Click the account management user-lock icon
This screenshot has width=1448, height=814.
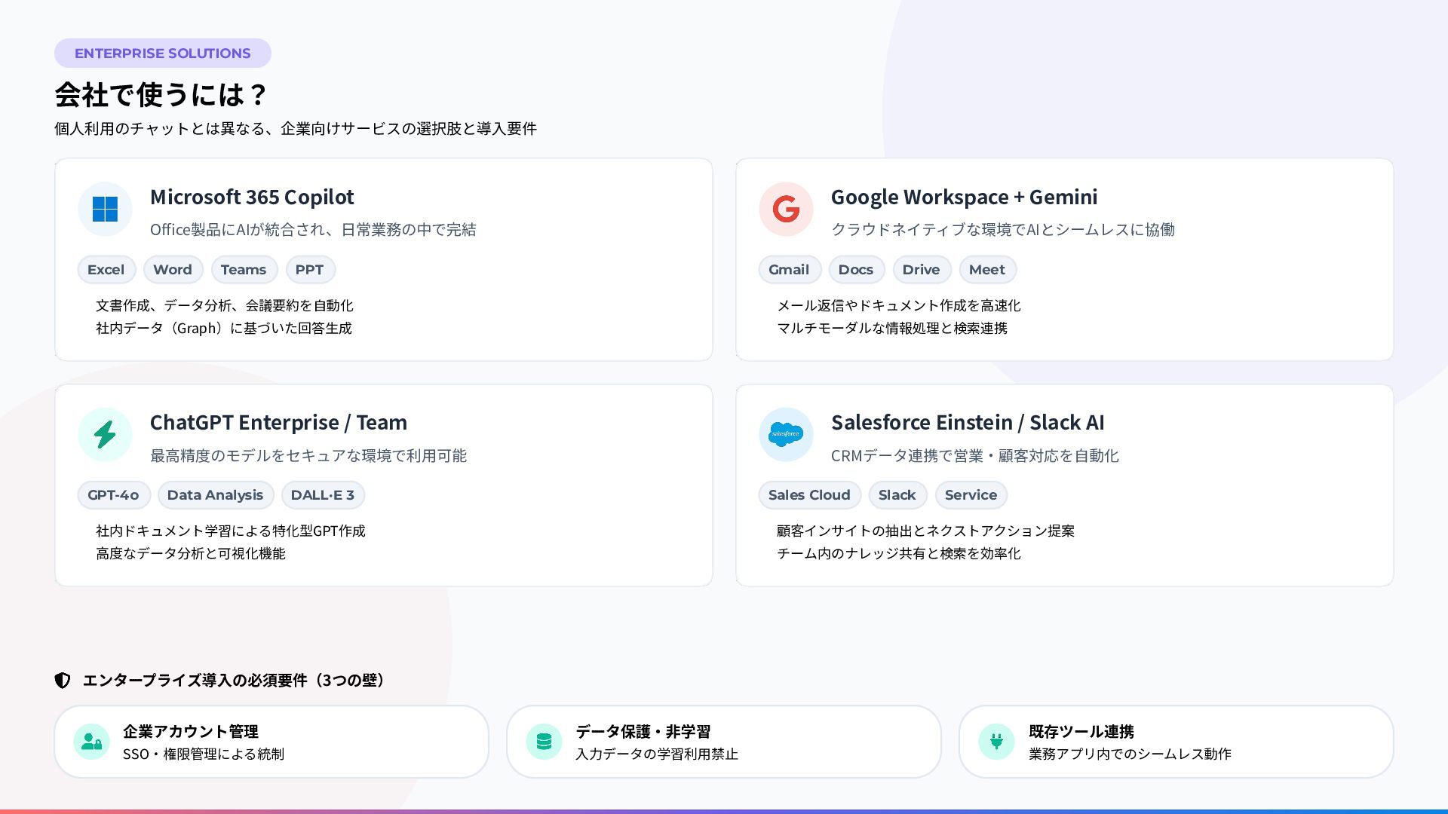coord(91,742)
